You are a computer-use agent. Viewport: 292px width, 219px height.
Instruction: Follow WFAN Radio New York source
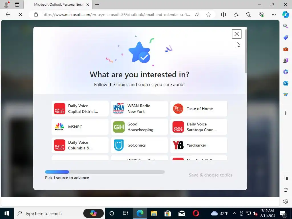[x=139, y=109]
